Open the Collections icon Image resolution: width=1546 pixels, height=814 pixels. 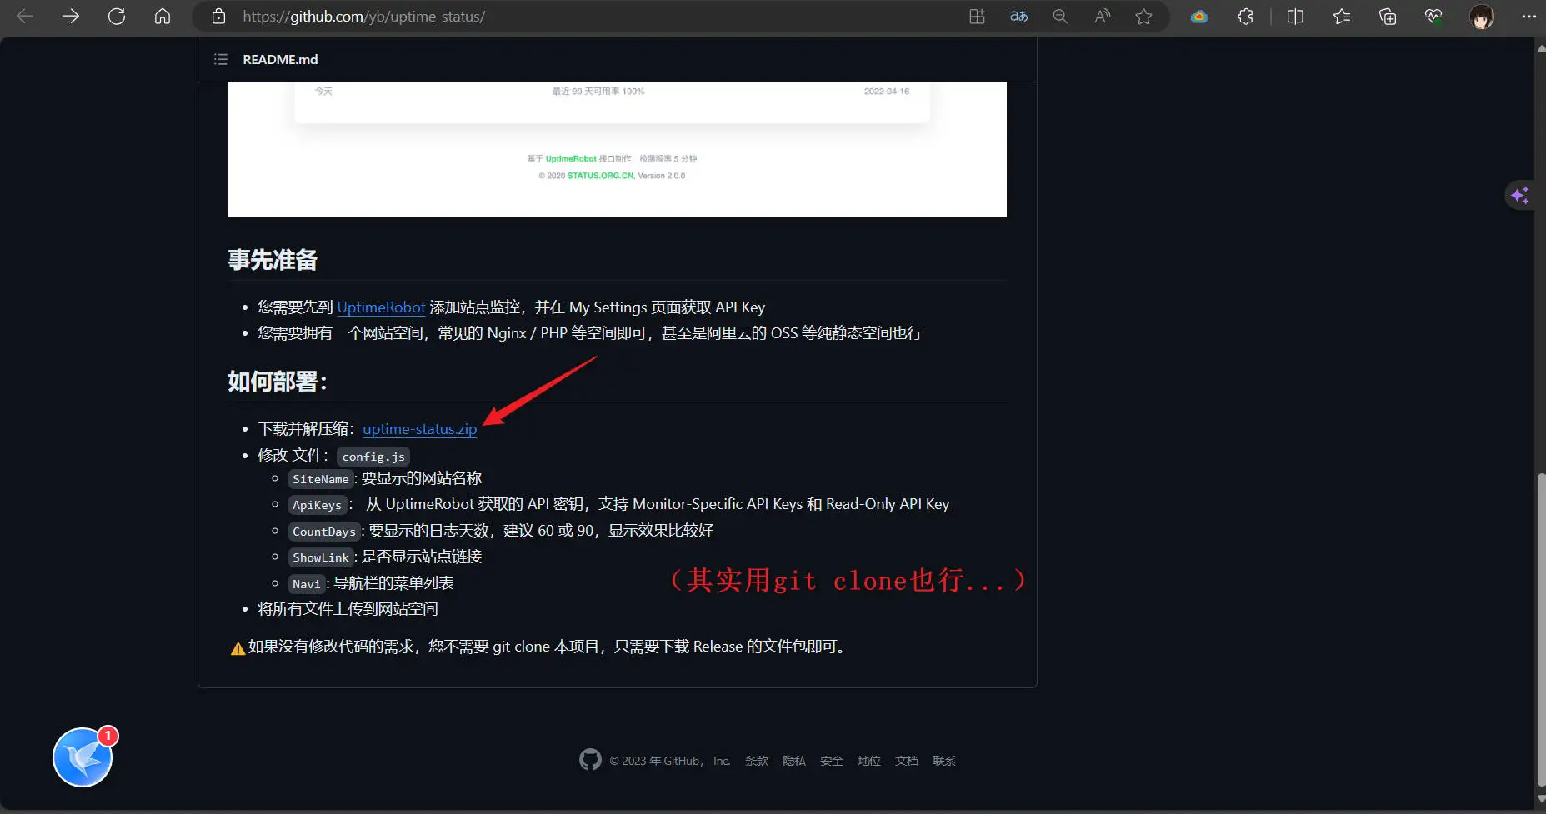tap(1388, 17)
